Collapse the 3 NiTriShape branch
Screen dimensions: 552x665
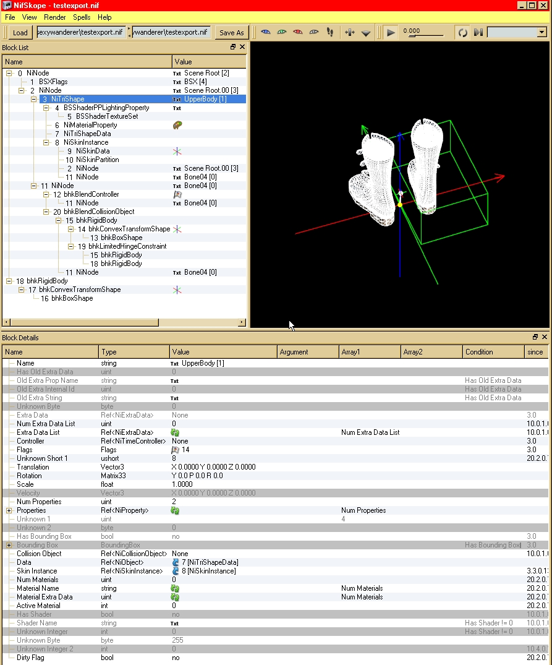click(33, 99)
